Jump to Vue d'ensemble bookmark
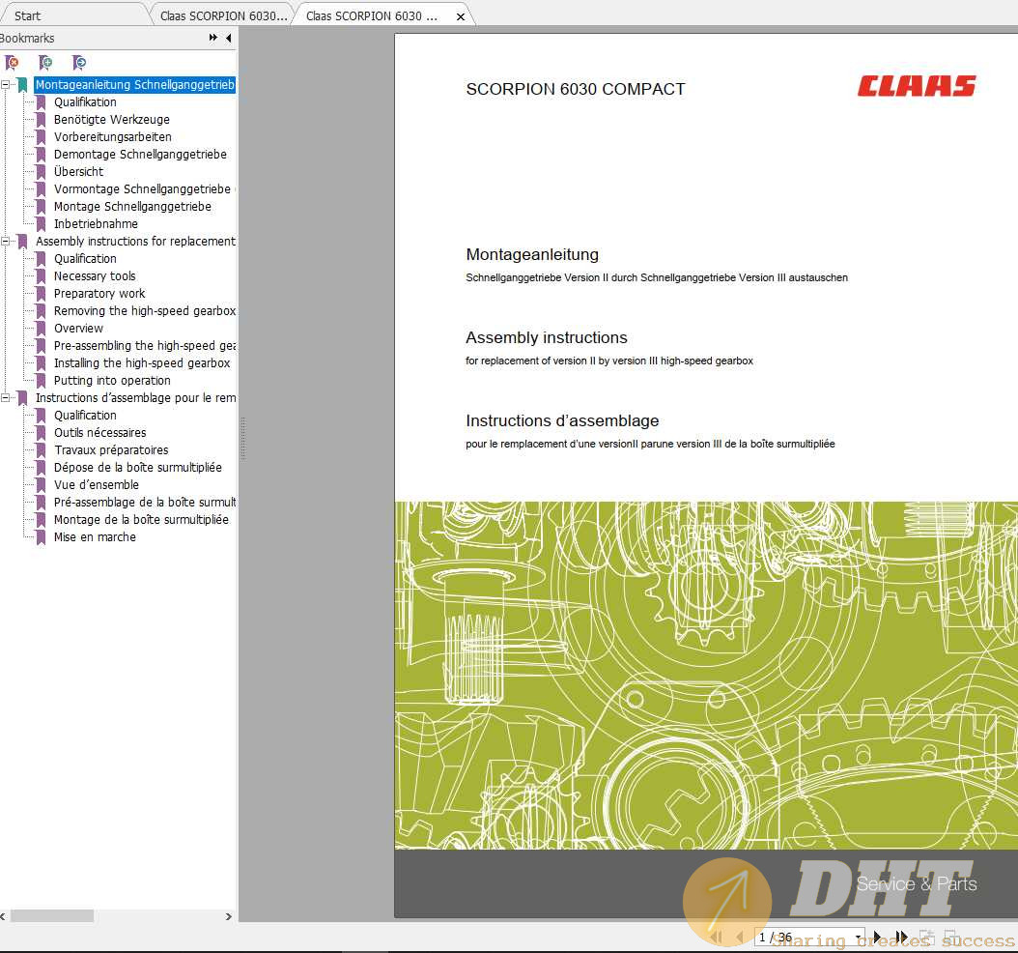Screen dimensions: 1018x953 tap(96, 484)
